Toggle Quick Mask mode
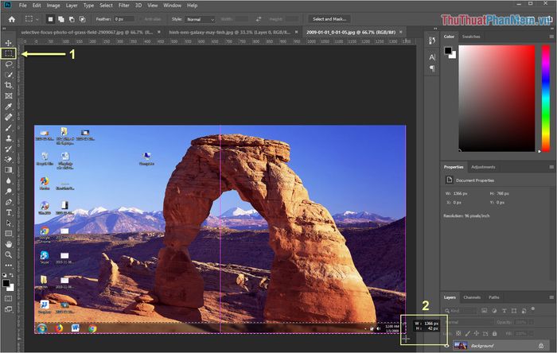Screen dimensions: 557x353 (9, 299)
